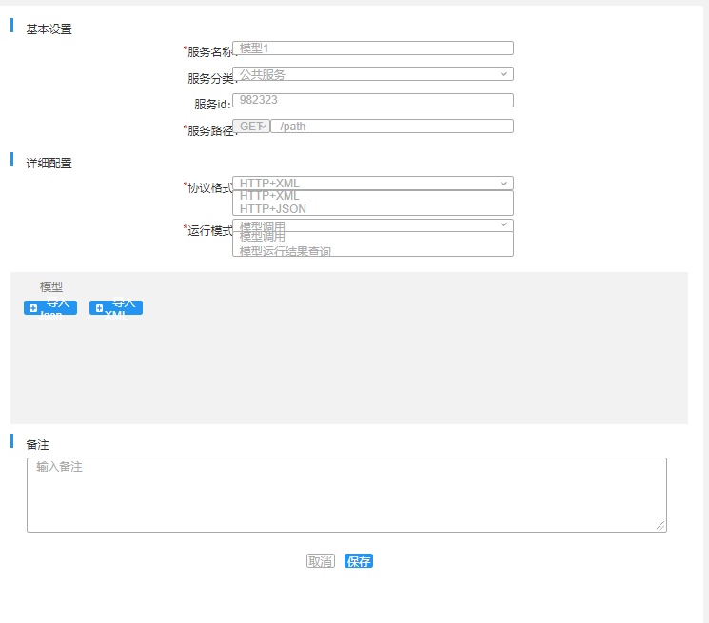Click the 导入 Json button
The width and height of the screenshot is (709, 623).
click(50, 308)
